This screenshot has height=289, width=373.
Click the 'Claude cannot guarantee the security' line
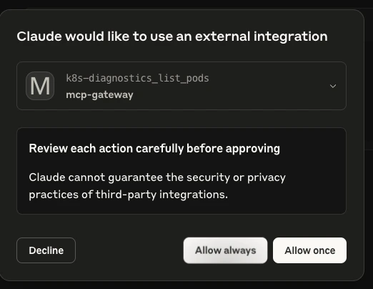[157, 177]
